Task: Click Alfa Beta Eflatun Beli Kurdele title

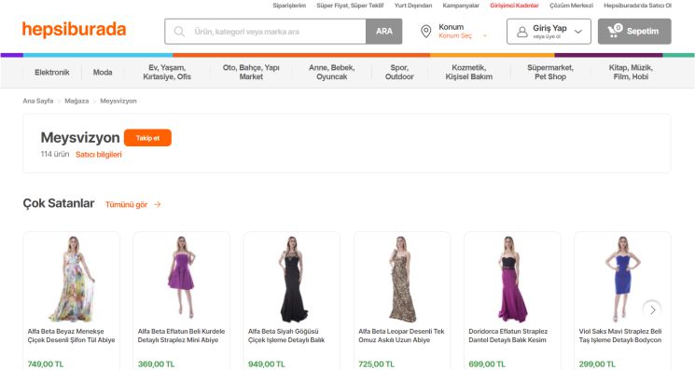Action: [x=181, y=336]
